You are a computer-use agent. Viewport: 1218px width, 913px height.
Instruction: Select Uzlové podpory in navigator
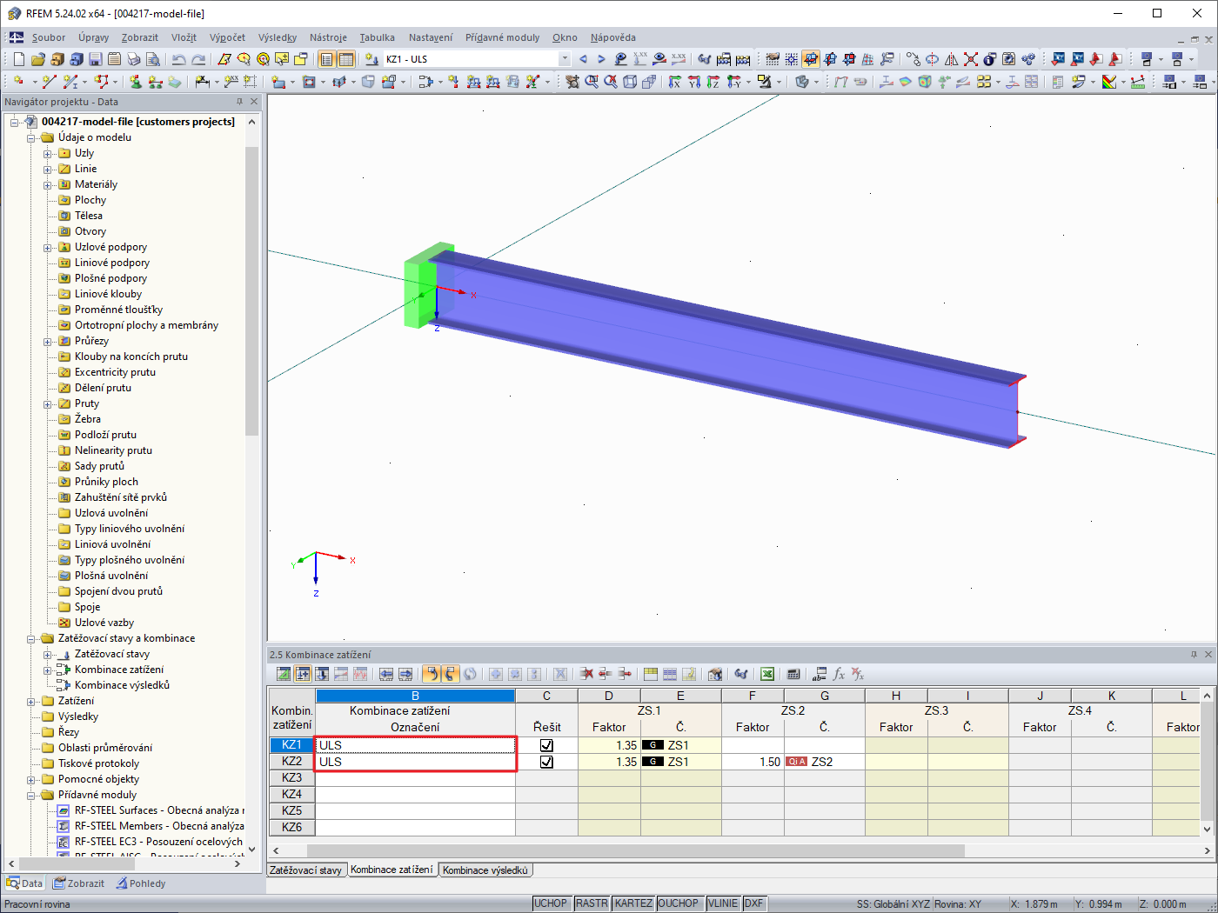(x=110, y=247)
